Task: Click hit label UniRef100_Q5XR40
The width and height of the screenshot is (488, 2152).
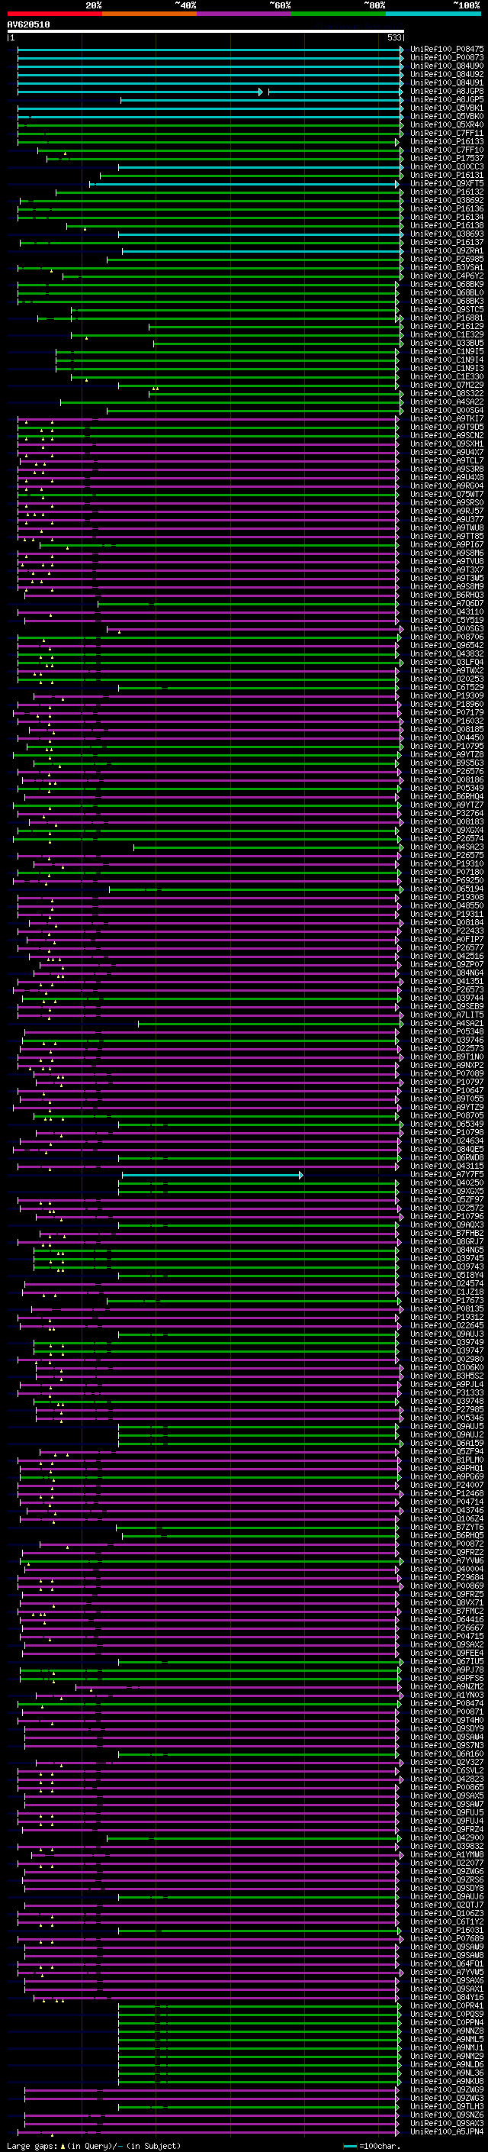Action: [447, 124]
